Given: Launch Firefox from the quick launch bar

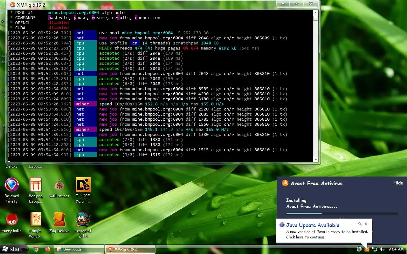Looking at the screenshot, I should click(x=48, y=249).
